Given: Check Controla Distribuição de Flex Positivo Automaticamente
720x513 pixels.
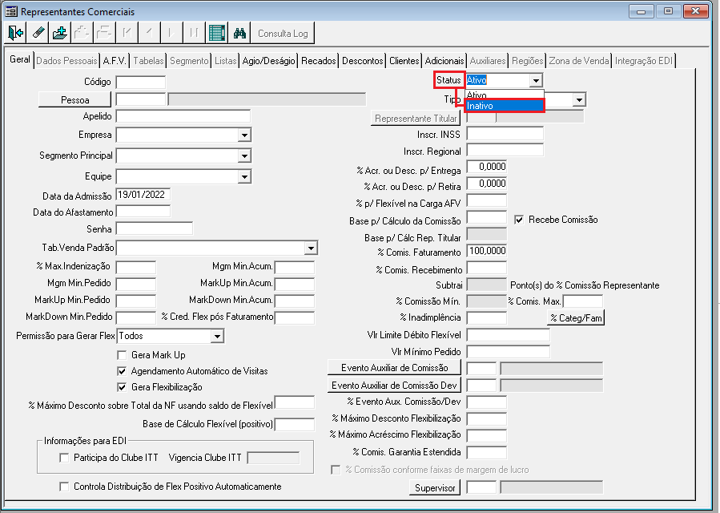Looking at the screenshot, I should click(x=64, y=487).
